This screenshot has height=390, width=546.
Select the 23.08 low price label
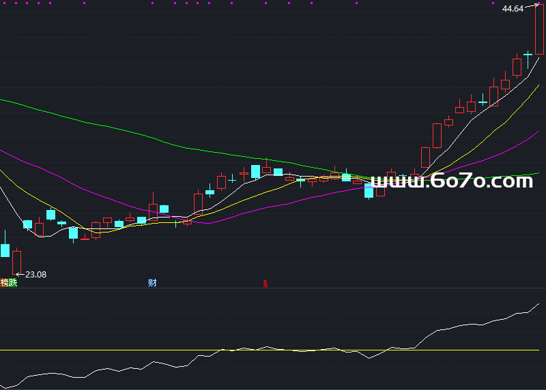[x=36, y=275]
